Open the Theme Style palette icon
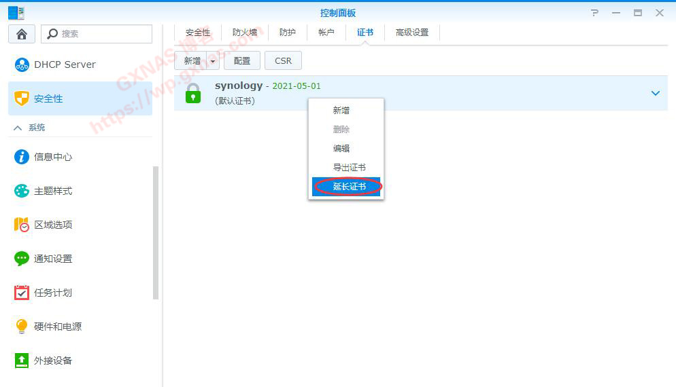676x387 pixels. (x=22, y=191)
